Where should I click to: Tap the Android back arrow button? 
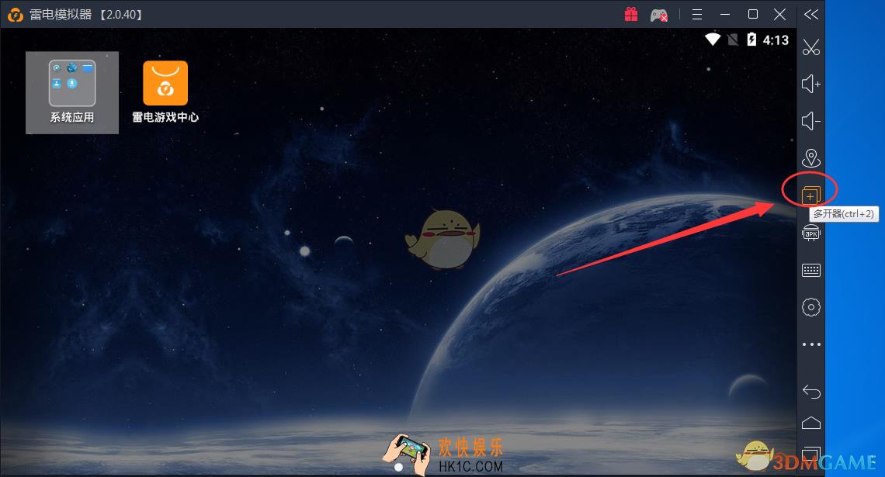811,392
